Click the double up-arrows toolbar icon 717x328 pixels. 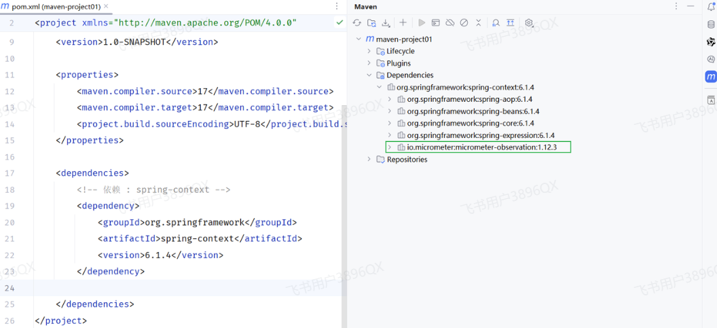click(x=511, y=22)
